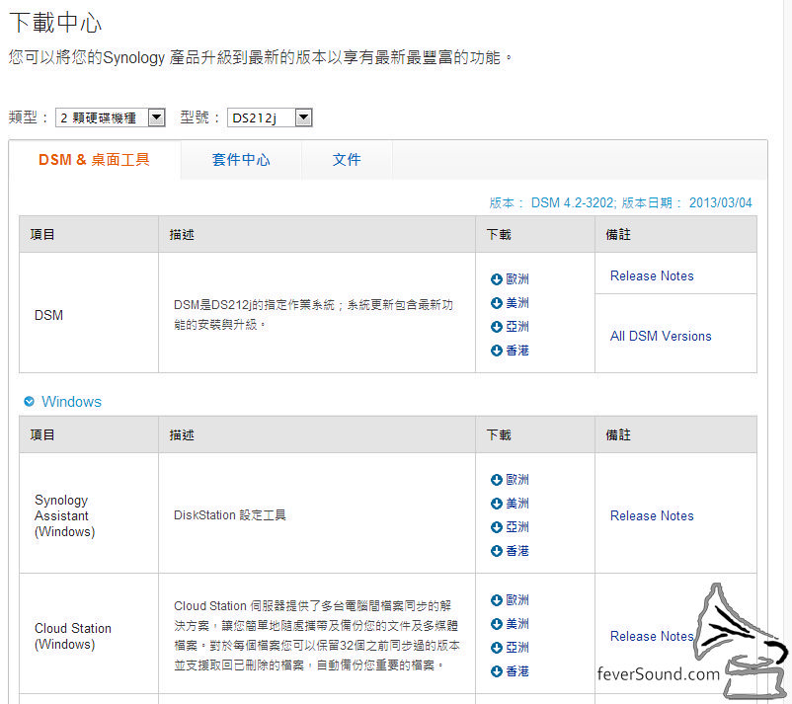Viewport: 792px width, 704px height.
Task: Download DSM from the 亞洲 link
Action: 517,327
